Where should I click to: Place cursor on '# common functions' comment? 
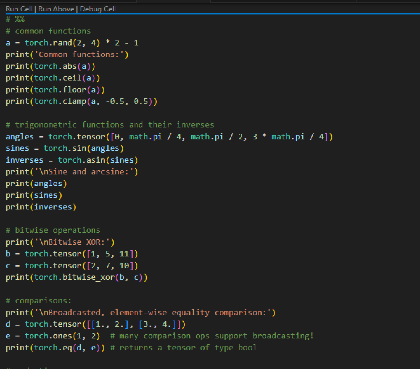tap(48, 31)
